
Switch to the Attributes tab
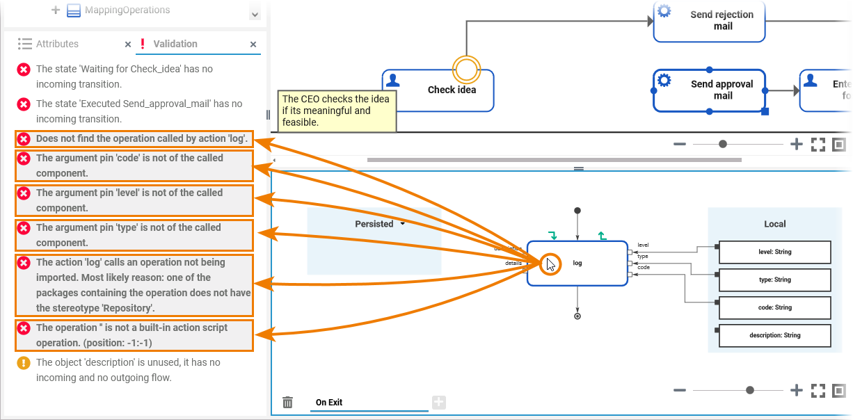coord(57,44)
